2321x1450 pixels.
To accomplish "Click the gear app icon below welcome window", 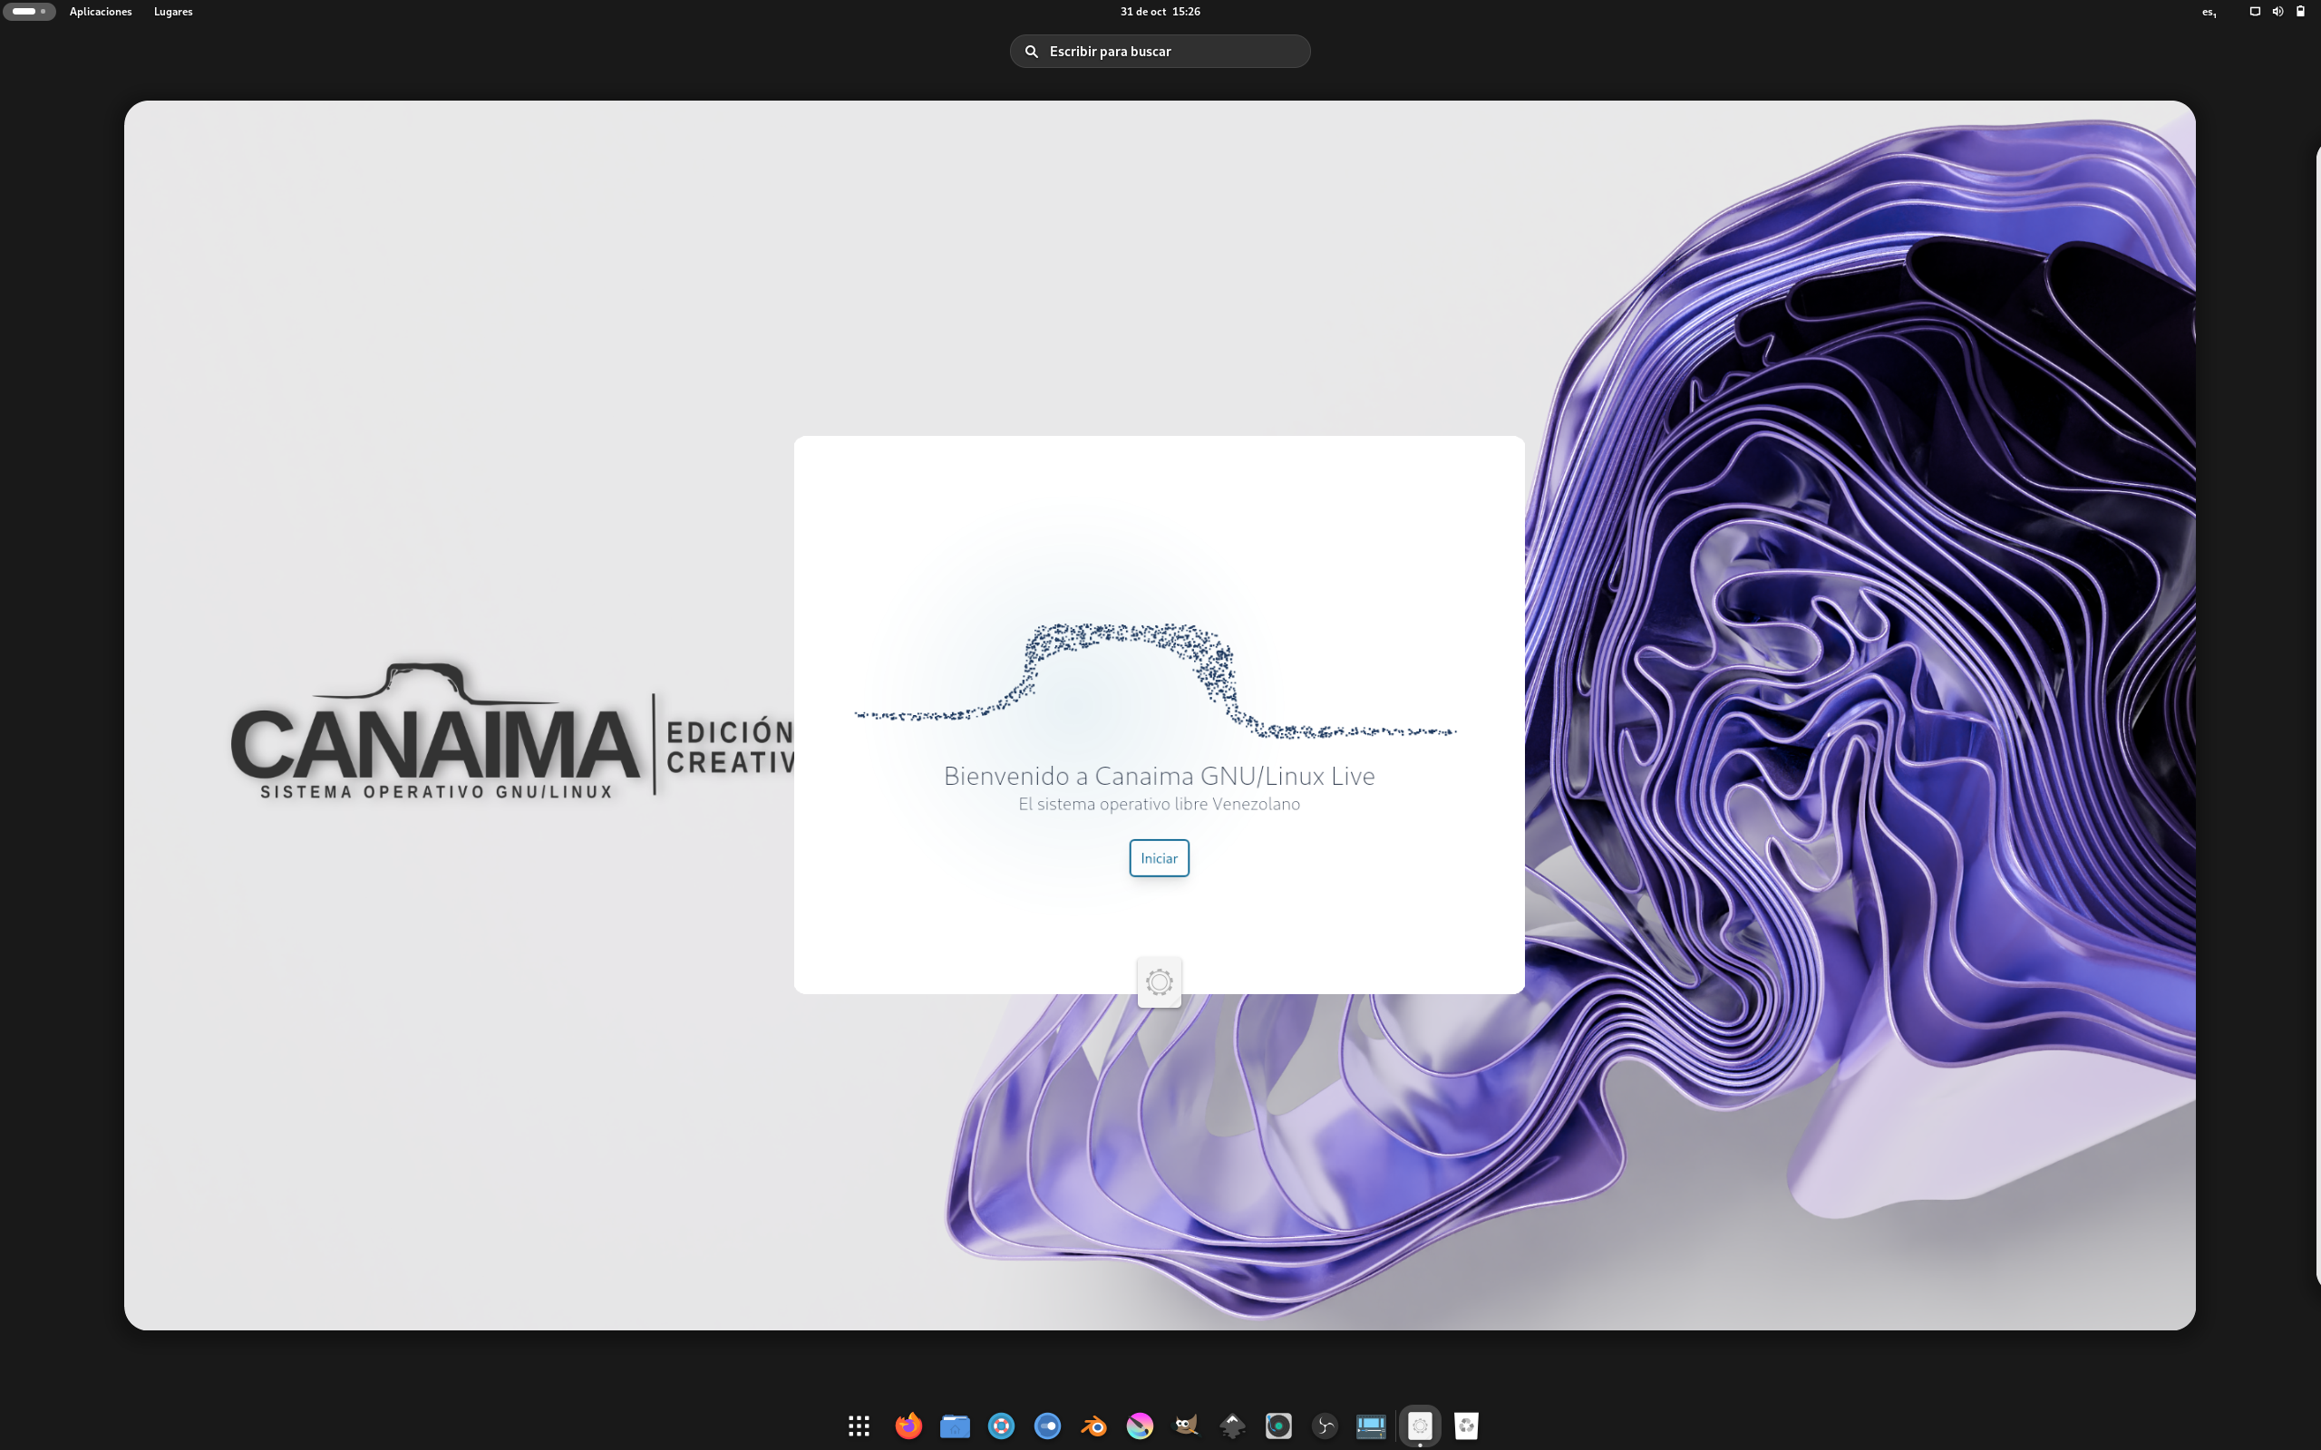I will pos(1159,982).
